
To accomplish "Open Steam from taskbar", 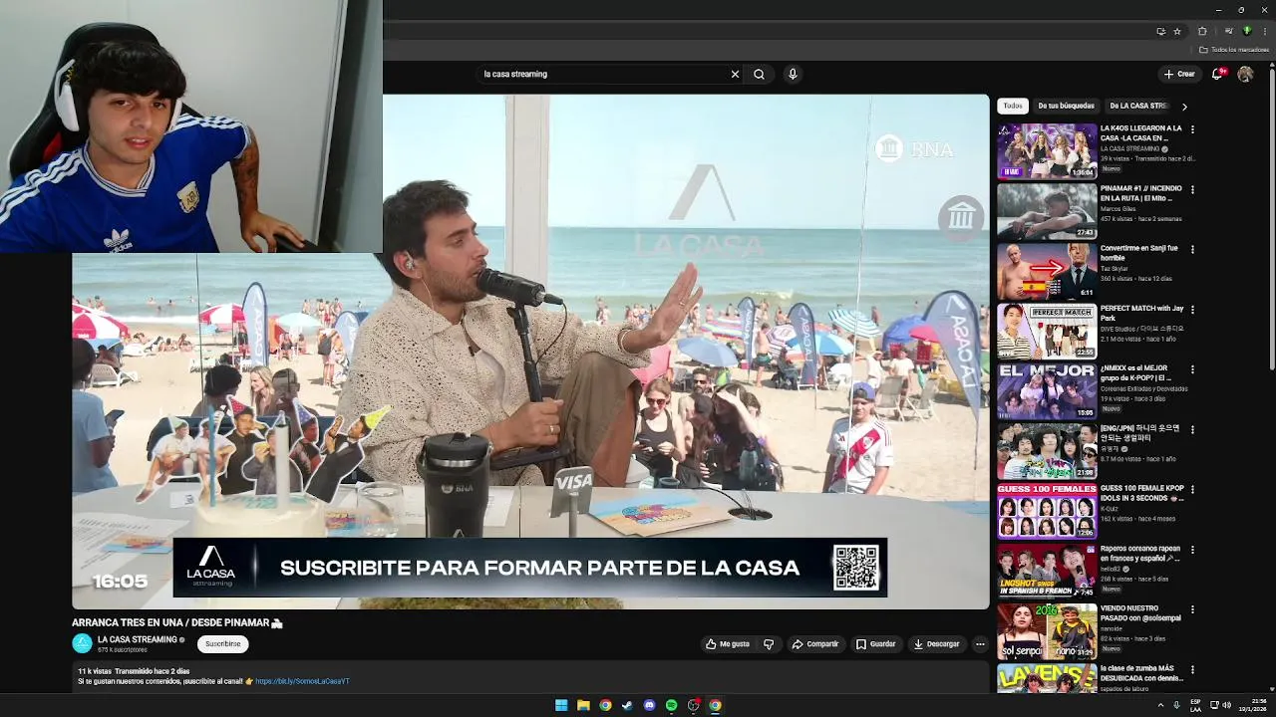I will click(627, 705).
